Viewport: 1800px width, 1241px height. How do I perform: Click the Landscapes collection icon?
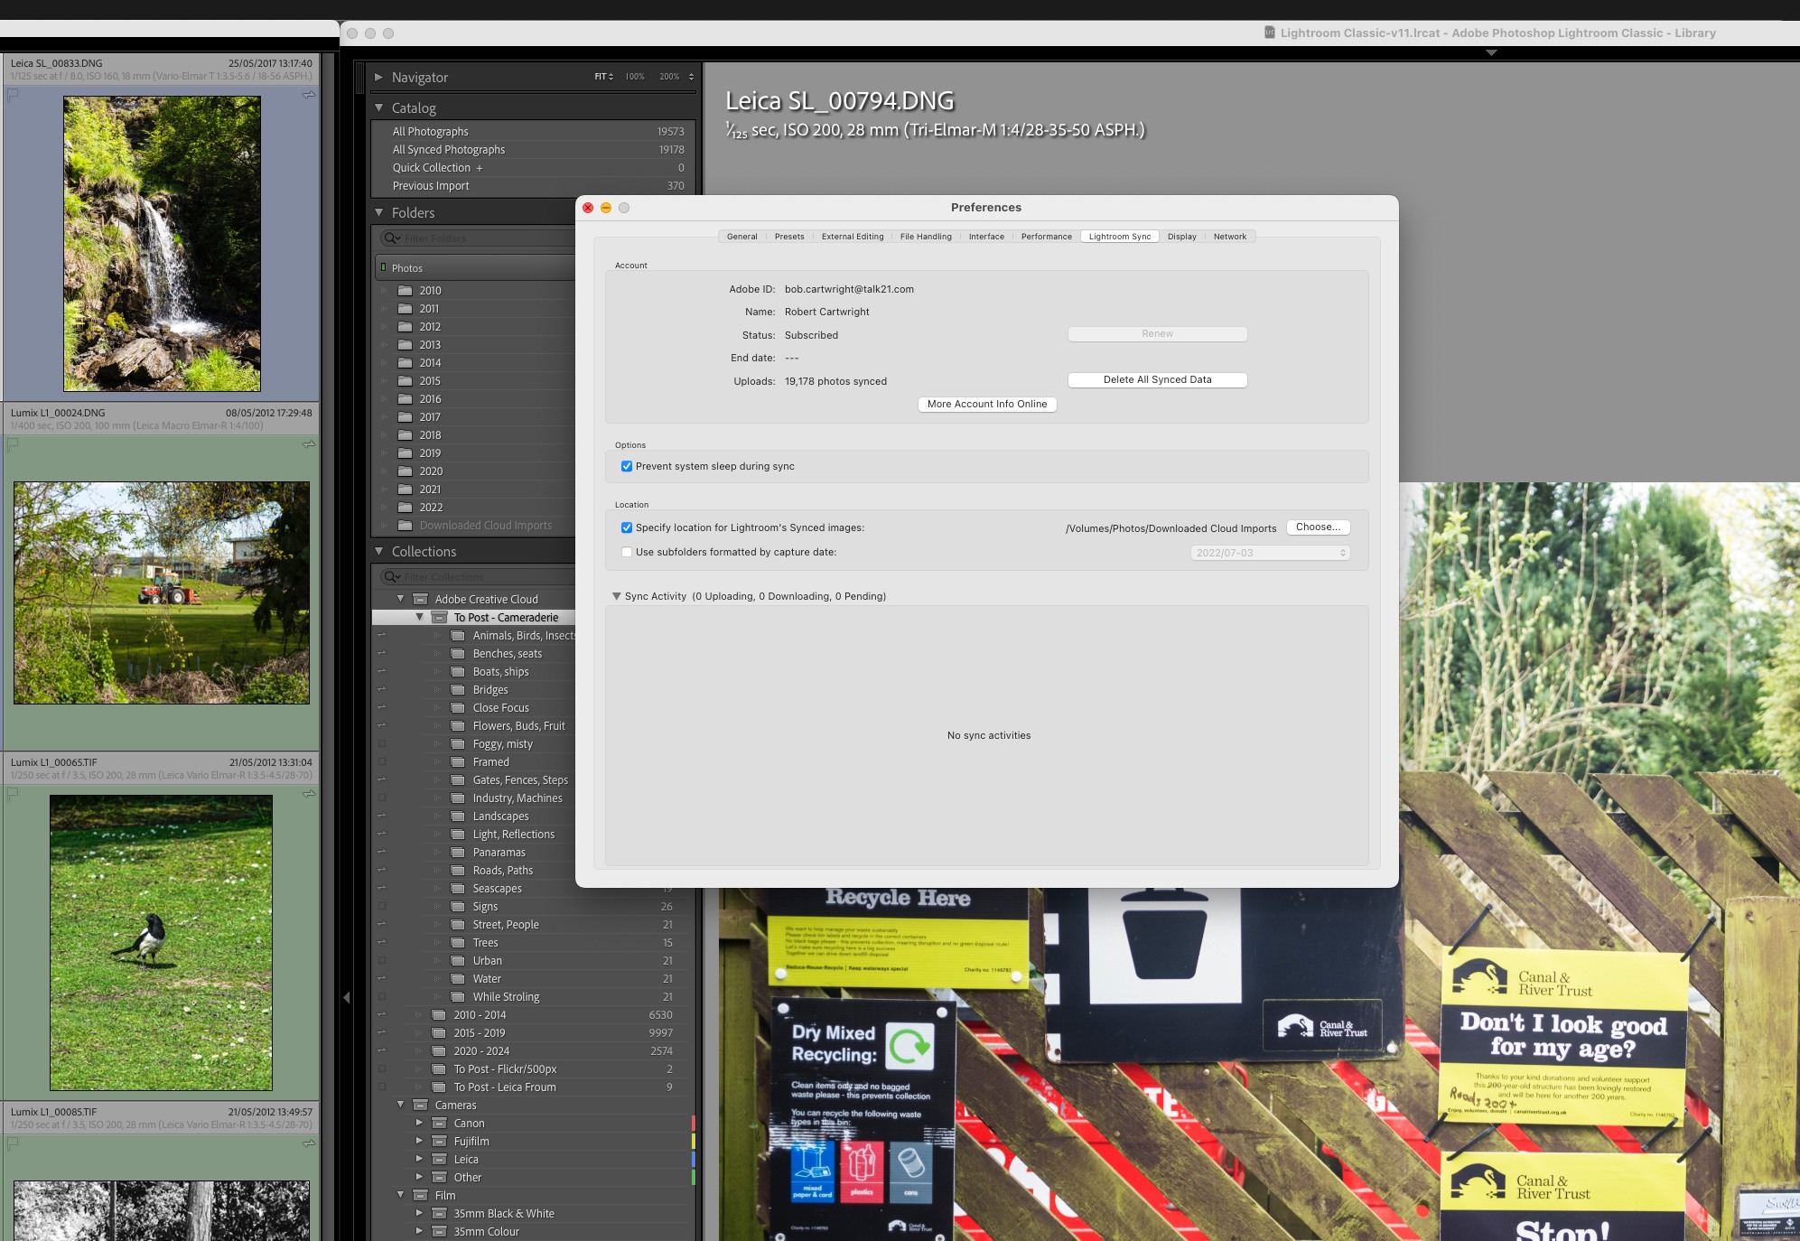pos(458,816)
